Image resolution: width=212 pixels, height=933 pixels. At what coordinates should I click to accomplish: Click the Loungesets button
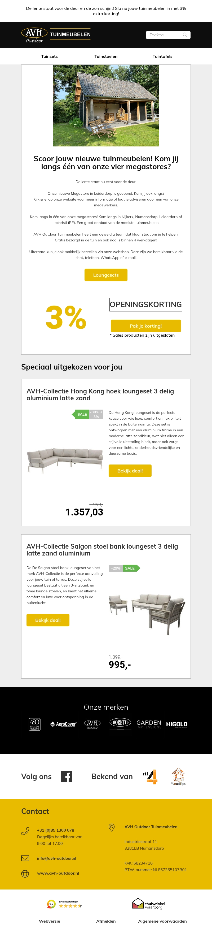[x=106, y=275]
